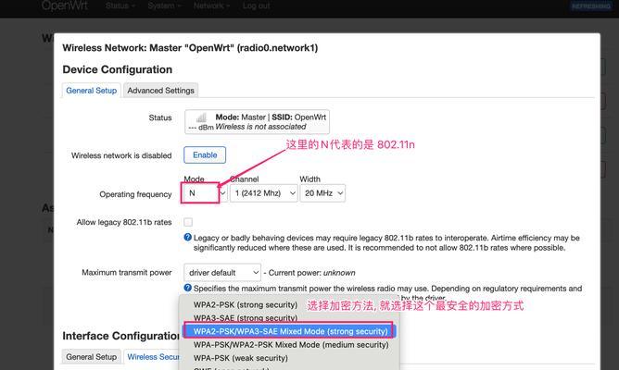Screen dimensions: 619x370
Task: Click 'Wireless network is disabled' label
Action: tap(121, 155)
